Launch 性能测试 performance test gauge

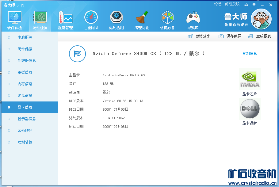pyautogui.click(x=91, y=20)
